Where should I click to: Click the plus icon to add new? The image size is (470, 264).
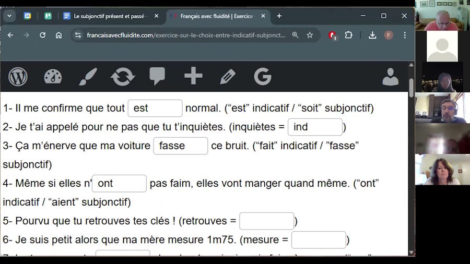193,77
